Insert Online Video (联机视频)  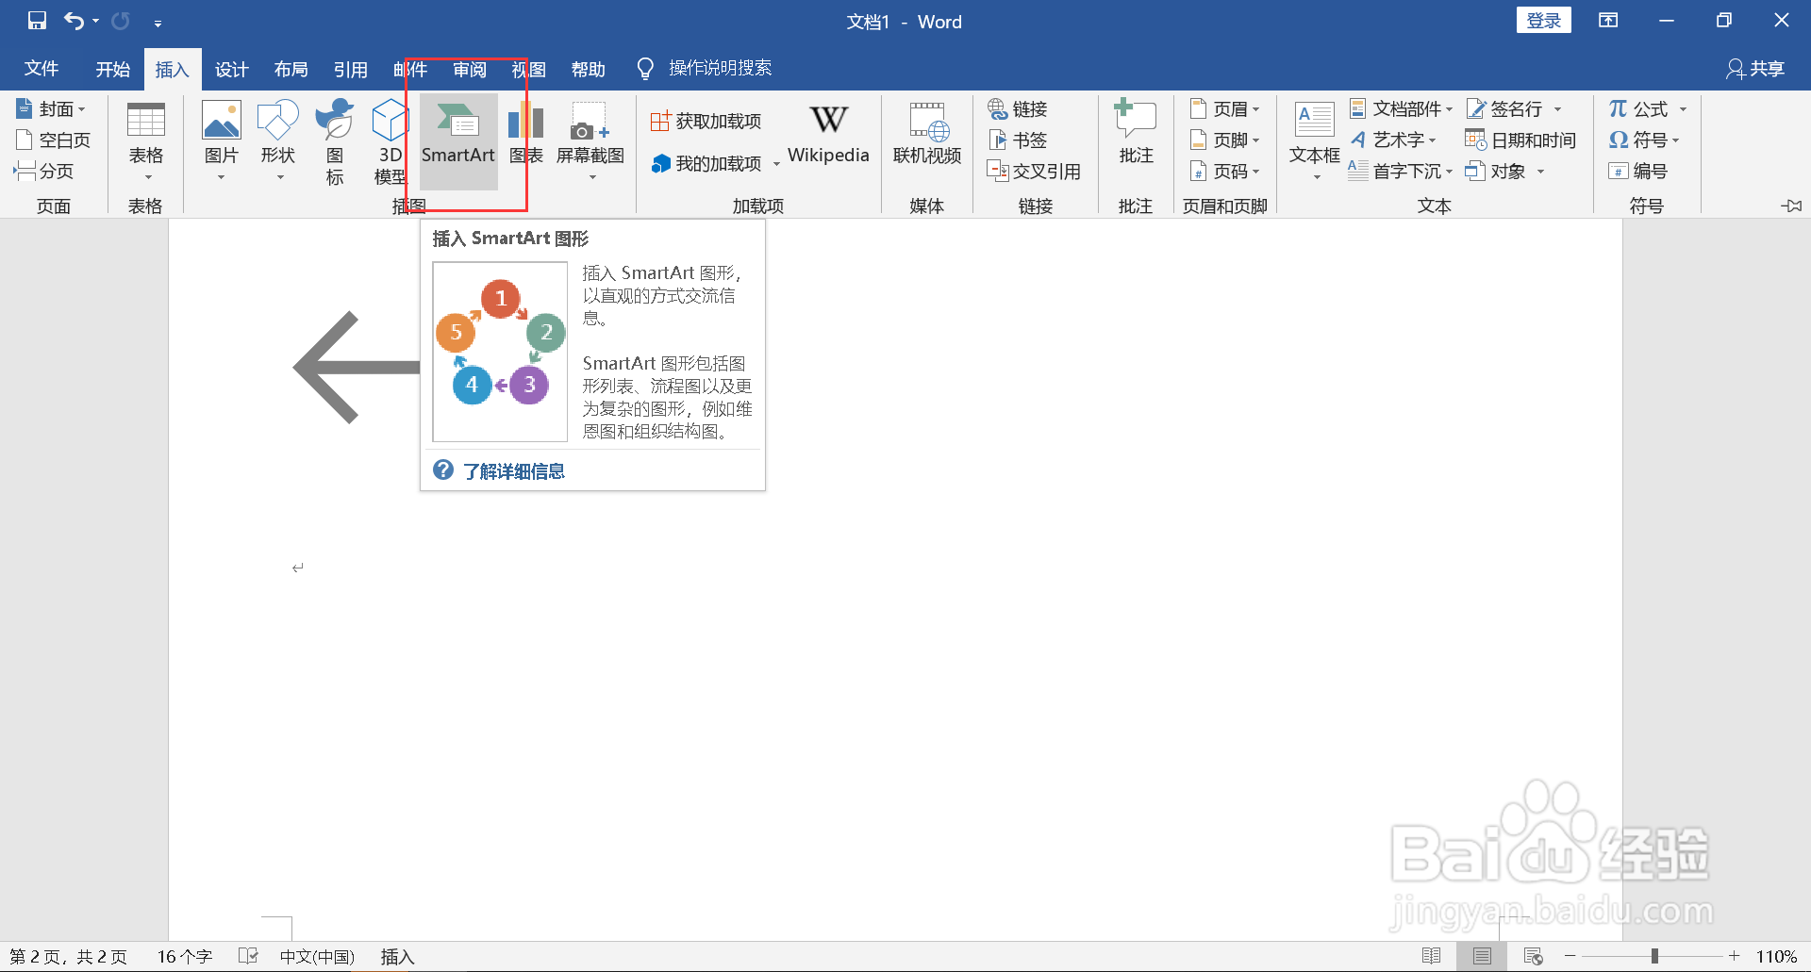927,134
